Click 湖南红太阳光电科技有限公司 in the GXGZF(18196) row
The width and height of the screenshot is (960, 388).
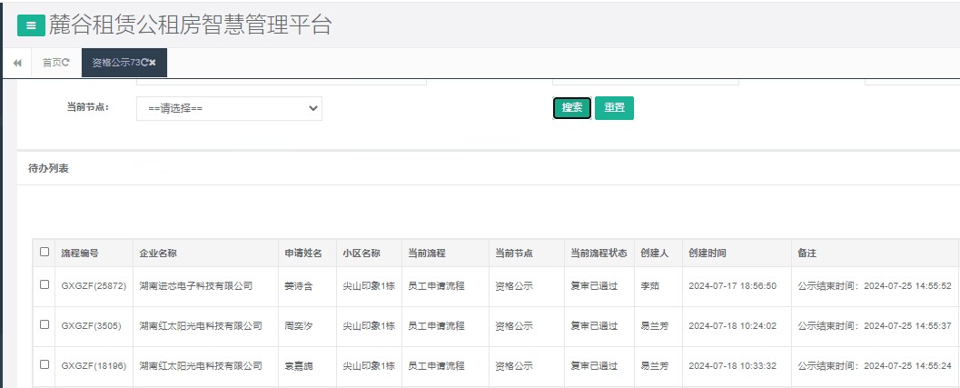click(200, 366)
